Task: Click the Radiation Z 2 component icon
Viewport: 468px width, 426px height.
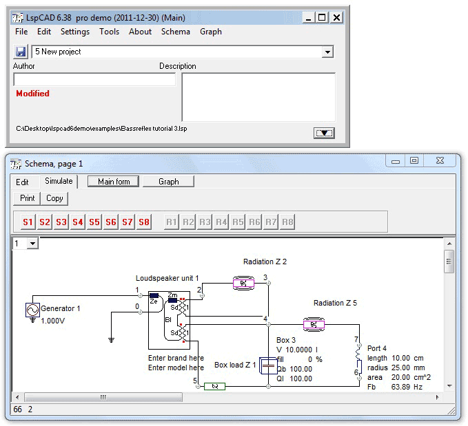Action: click(x=243, y=282)
